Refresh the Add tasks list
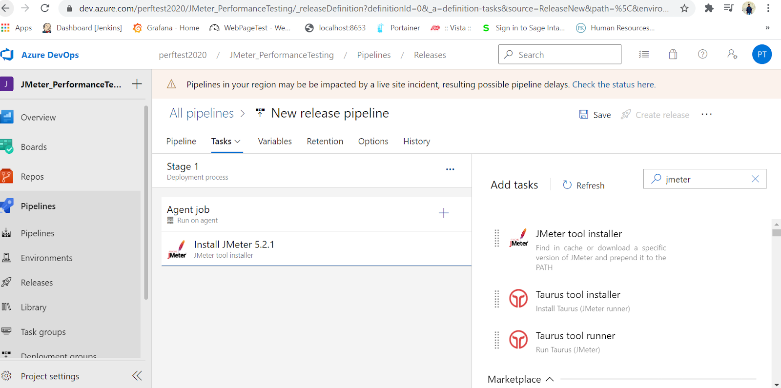This screenshot has height=388, width=781. 584,185
